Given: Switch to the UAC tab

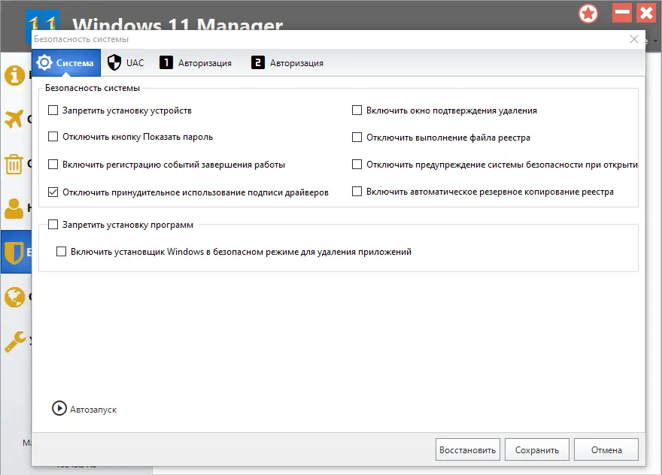Looking at the screenshot, I should pyautogui.click(x=125, y=62).
